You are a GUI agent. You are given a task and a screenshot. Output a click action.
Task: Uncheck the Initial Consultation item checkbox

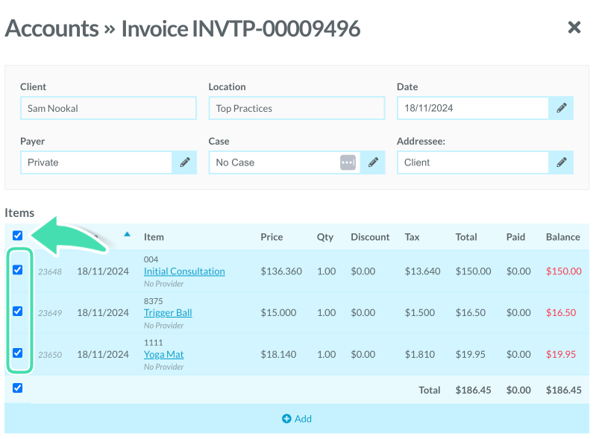(18, 270)
